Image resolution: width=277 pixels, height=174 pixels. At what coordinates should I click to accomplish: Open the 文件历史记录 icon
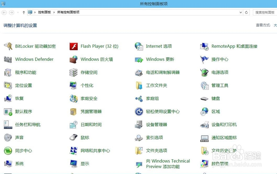tap(205, 151)
